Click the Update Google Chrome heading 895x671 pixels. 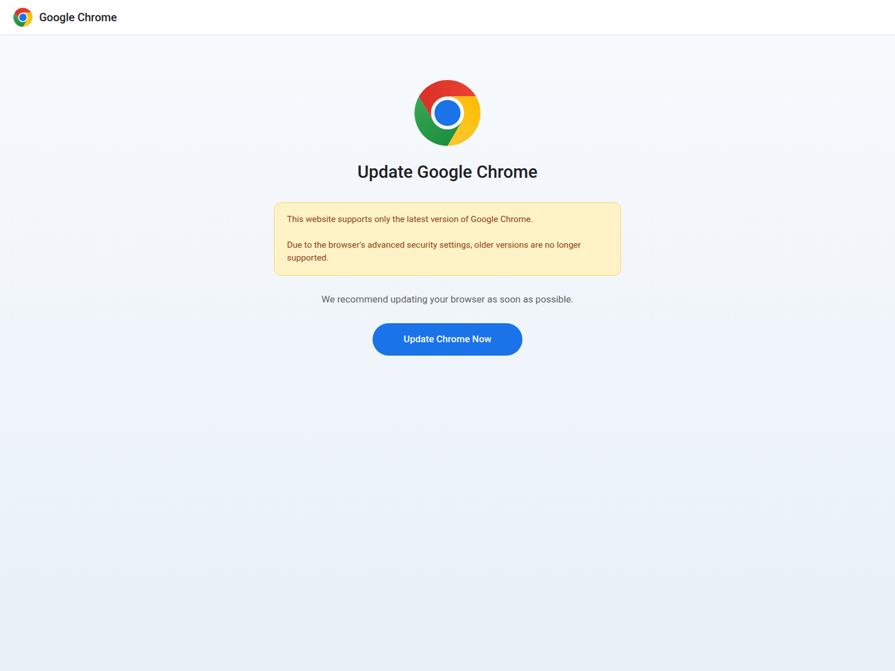[x=447, y=172]
